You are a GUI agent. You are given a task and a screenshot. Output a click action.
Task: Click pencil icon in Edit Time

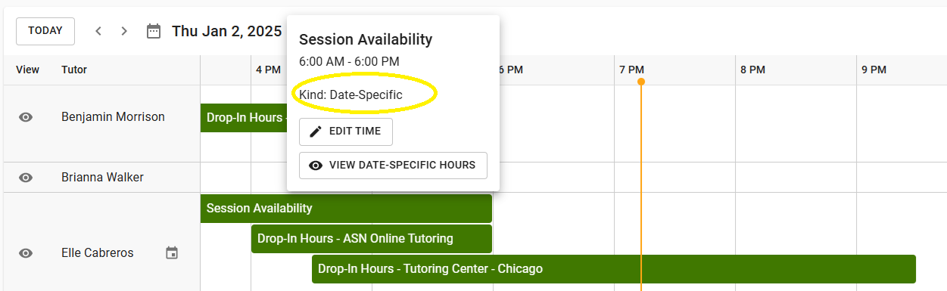tap(316, 132)
